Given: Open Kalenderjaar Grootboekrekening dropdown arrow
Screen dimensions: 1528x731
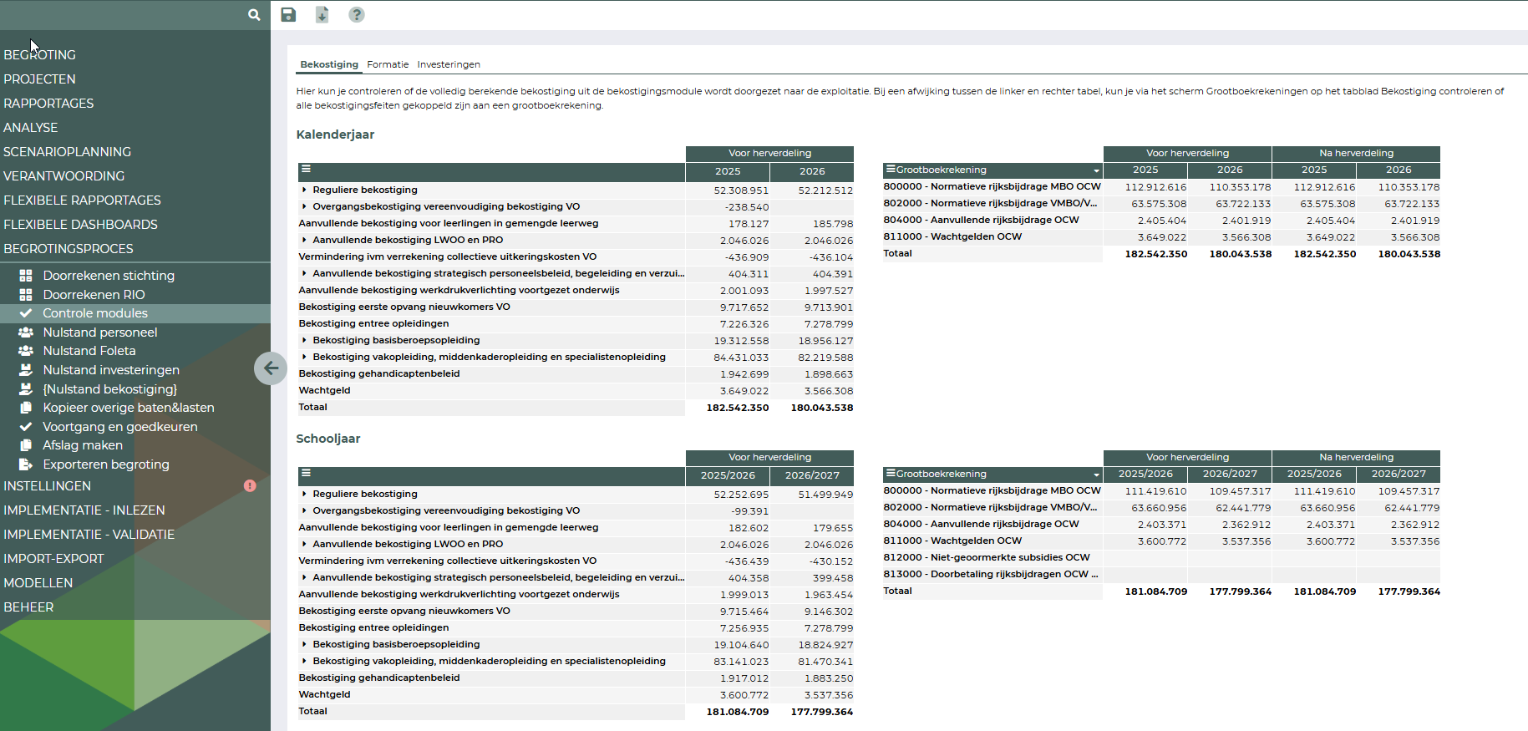Looking at the screenshot, I should click(1096, 170).
